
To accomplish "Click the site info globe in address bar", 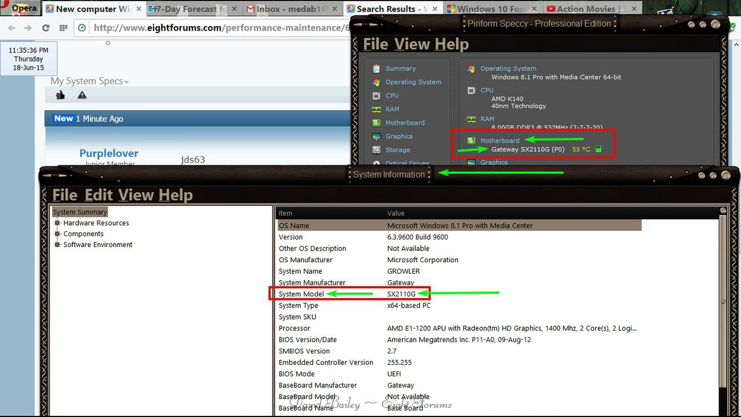I will tap(82, 28).
